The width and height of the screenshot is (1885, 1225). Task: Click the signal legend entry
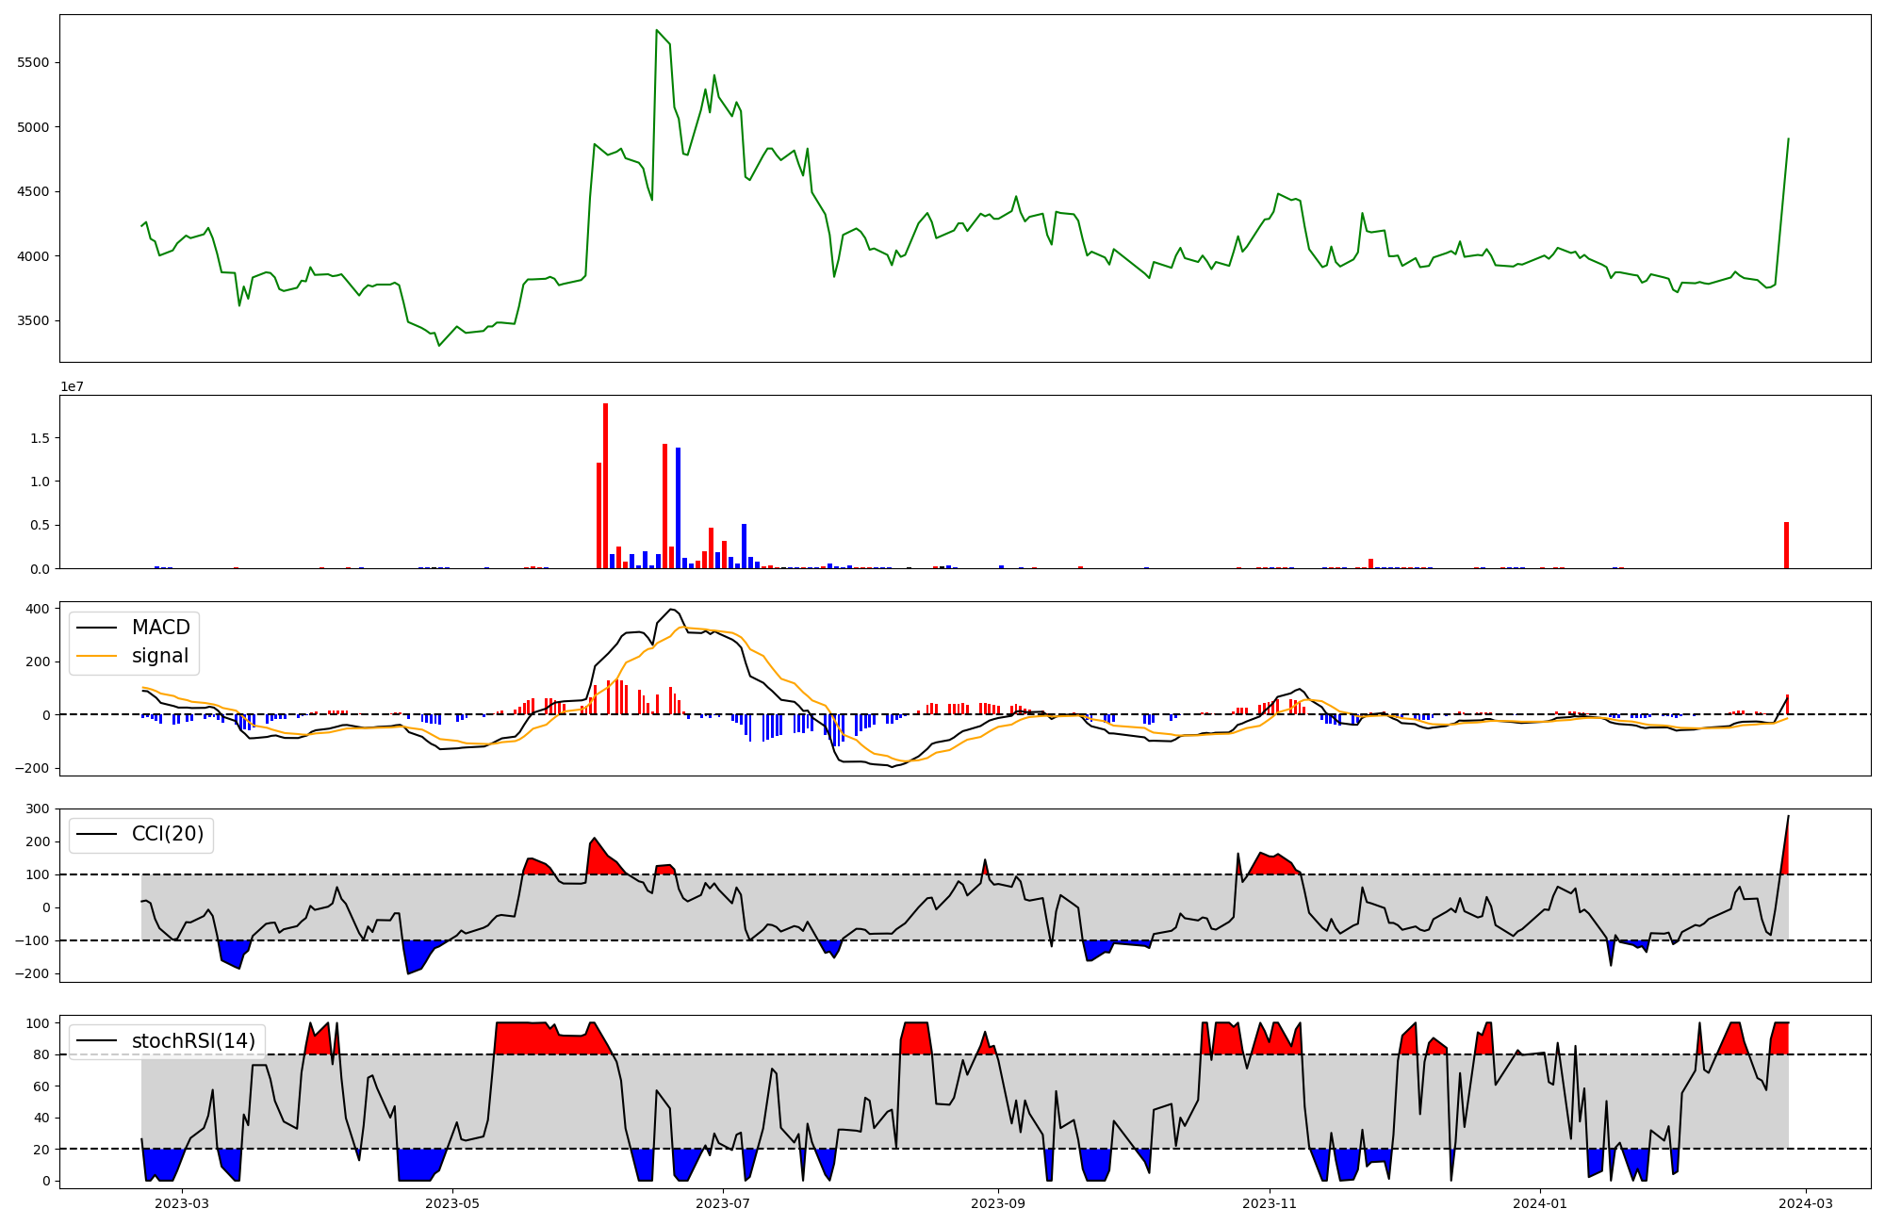pyautogui.click(x=159, y=656)
